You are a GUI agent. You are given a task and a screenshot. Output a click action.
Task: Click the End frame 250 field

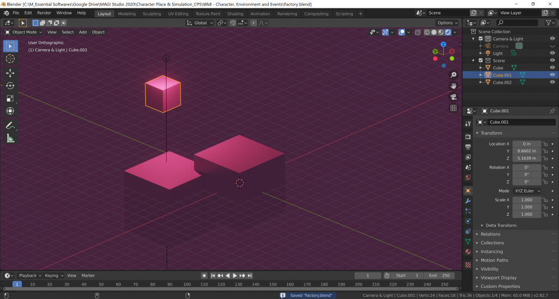(439, 276)
